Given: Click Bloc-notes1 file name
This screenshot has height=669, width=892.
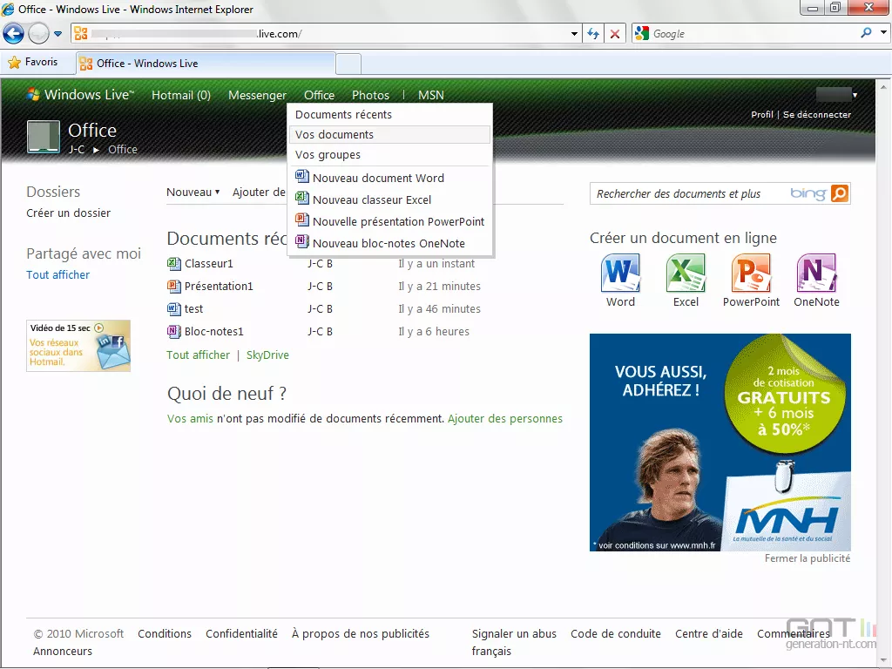Looking at the screenshot, I should 214,331.
